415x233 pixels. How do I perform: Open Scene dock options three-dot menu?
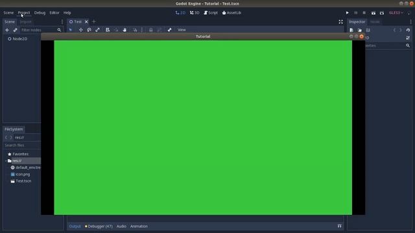62,21
